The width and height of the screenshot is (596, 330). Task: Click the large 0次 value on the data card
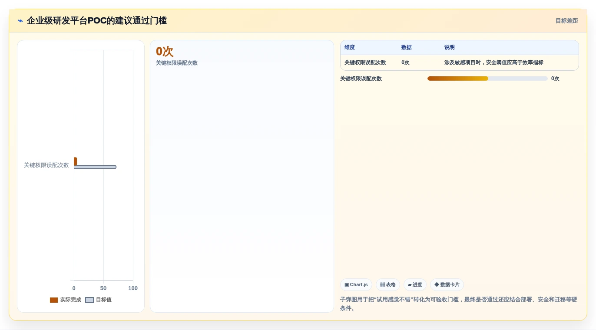pyautogui.click(x=165, y=52)
